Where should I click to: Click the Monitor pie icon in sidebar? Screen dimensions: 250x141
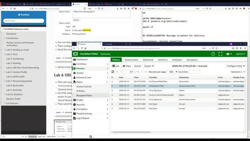(x=75, y=69)
